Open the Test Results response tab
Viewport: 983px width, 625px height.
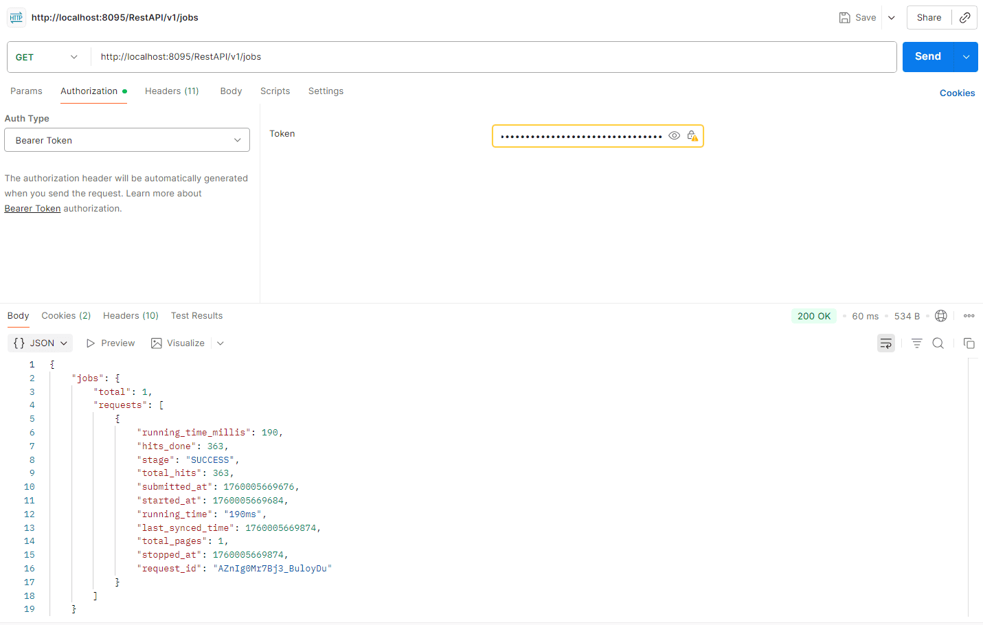pyautogui.click(x=196, y=315)
